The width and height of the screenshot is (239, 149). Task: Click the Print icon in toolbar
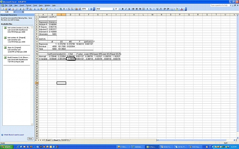click(x=20, y=9)
